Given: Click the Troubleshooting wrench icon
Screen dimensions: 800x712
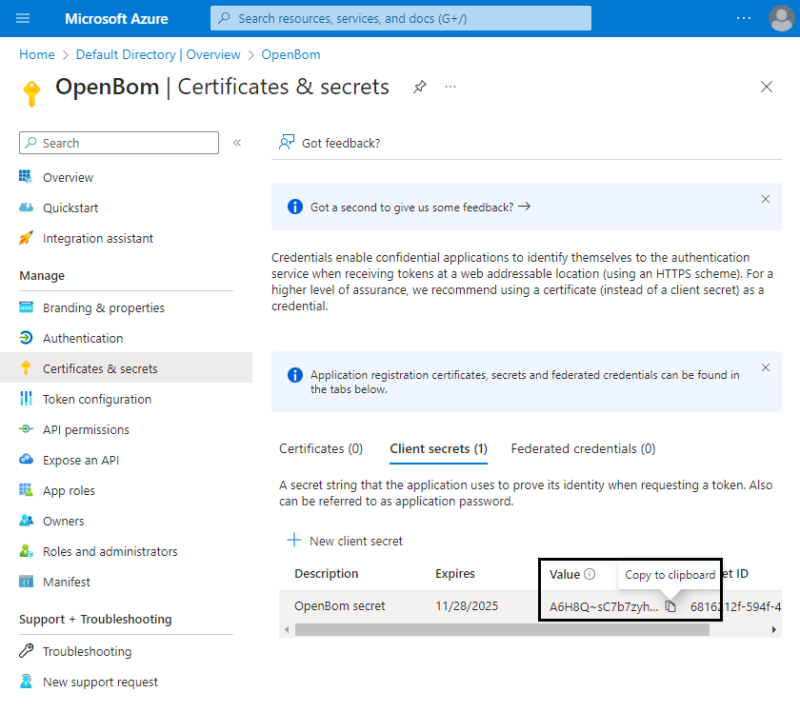Looking at the screenshot, I should (x=26, y=651).
